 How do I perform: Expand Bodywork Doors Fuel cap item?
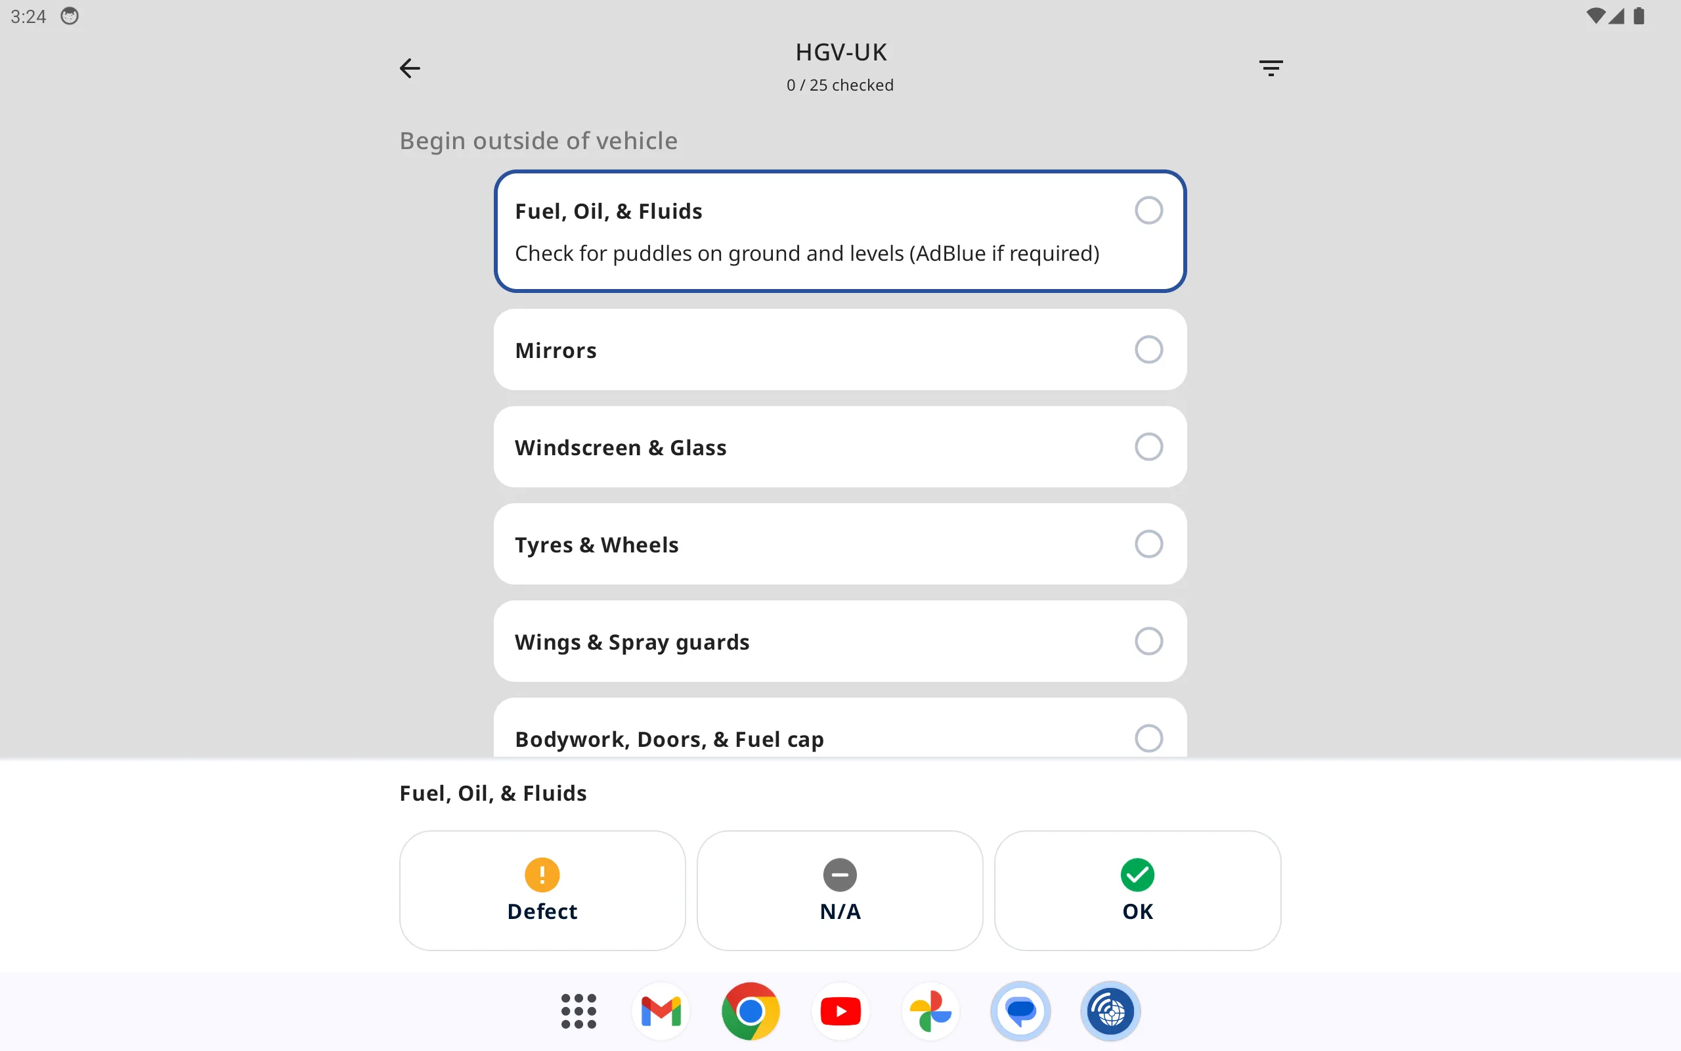click(840, 738)
